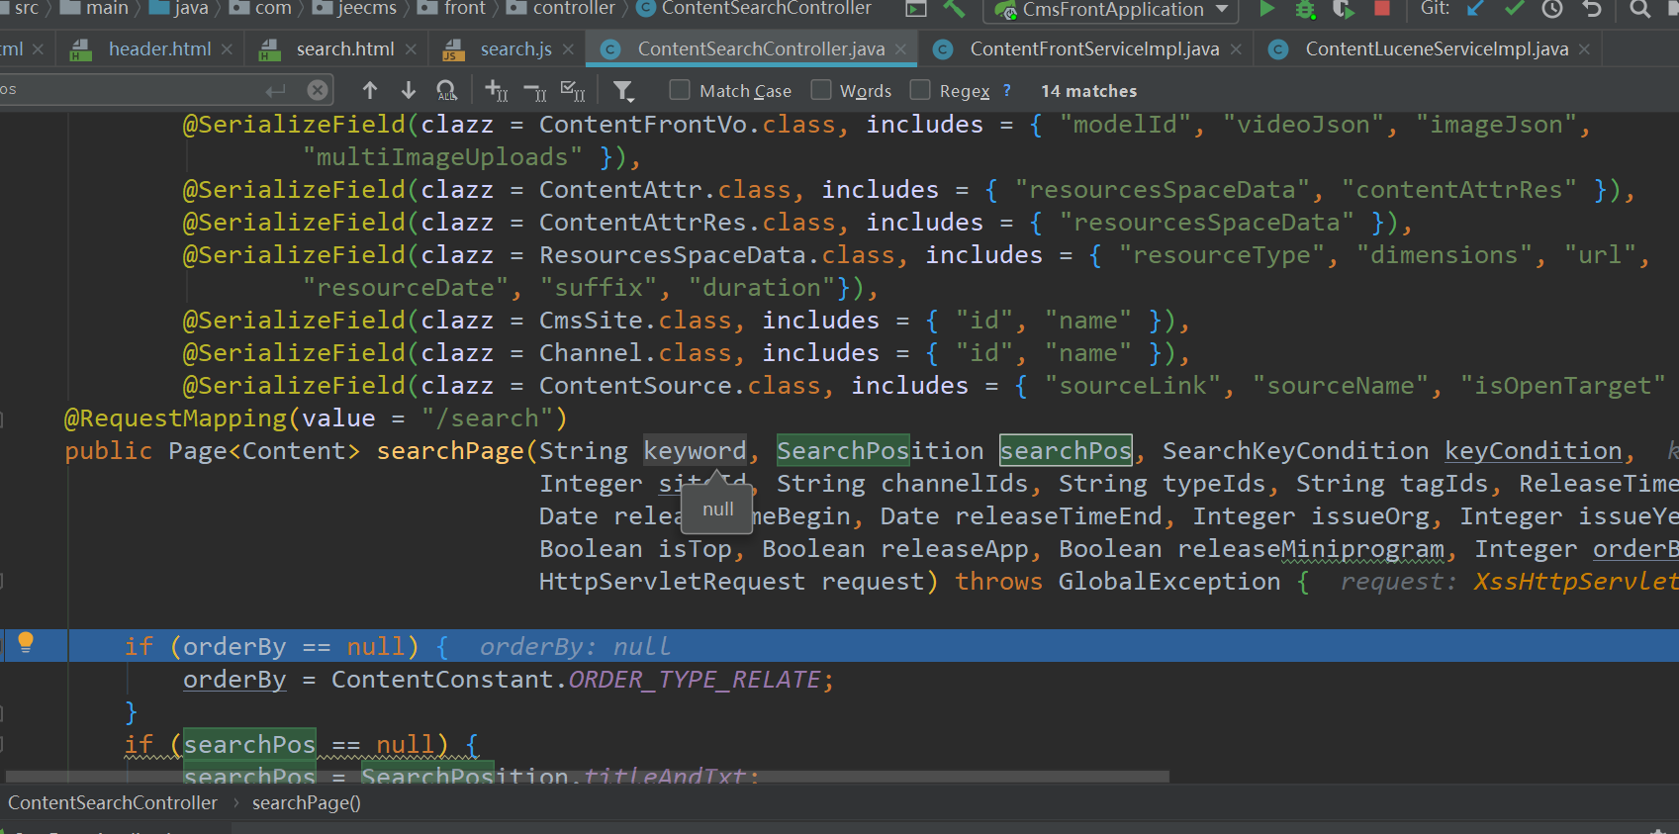Viewport: 1679px width, 834px height.
Task: Click the regex help question mark
Action: click(1007, 91)
